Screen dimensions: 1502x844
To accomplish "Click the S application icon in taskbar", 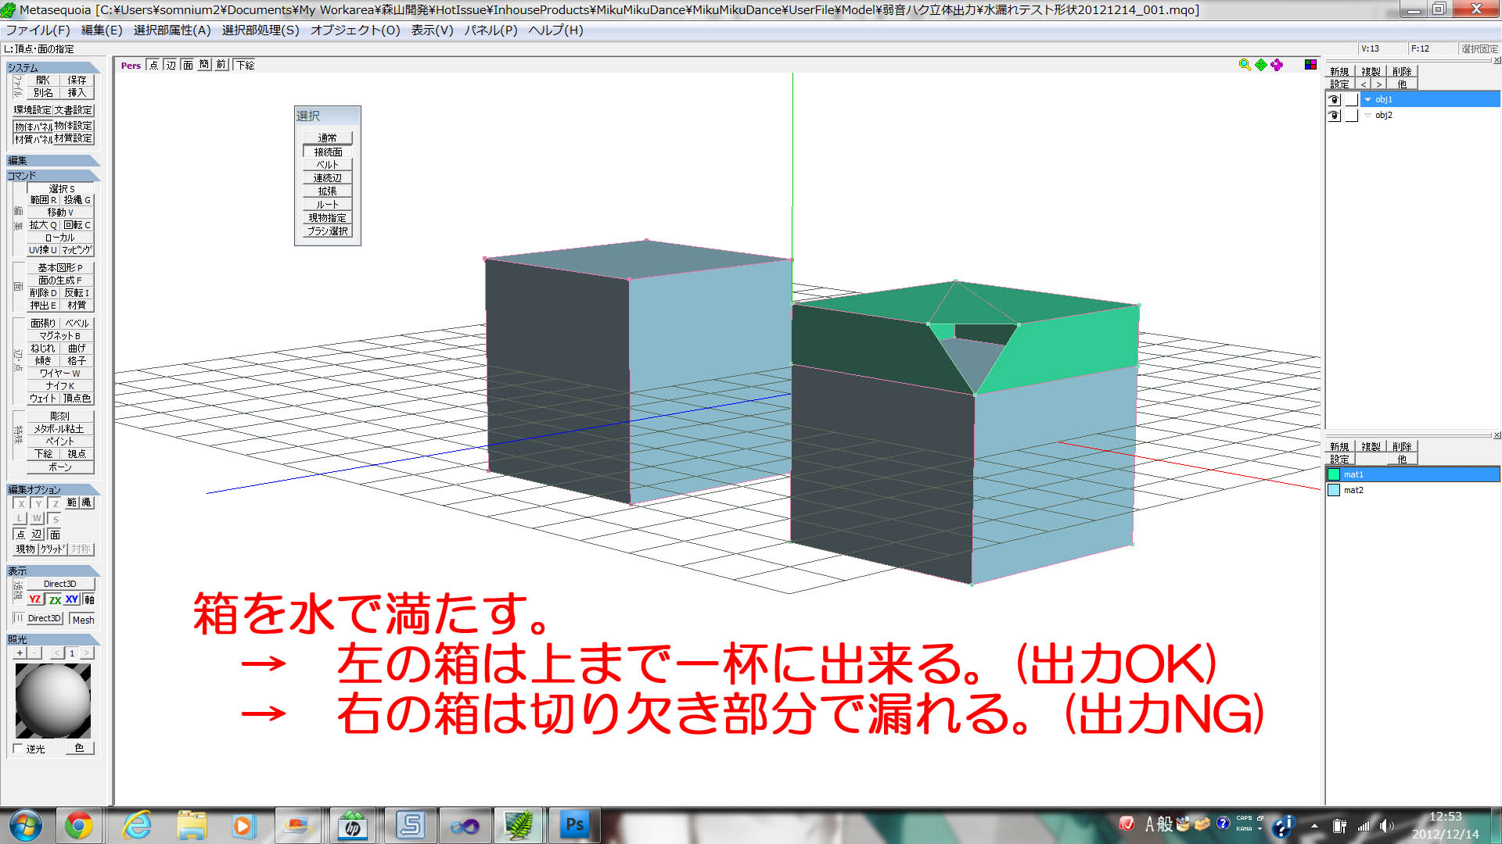I will click(x=409, y=825).
